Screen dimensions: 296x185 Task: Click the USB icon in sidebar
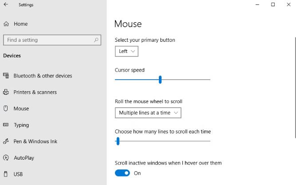6,174
